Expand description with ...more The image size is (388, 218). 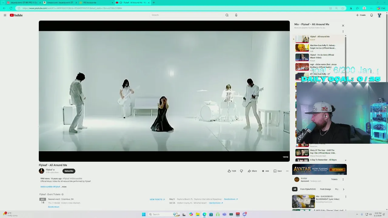click(64, 187)
